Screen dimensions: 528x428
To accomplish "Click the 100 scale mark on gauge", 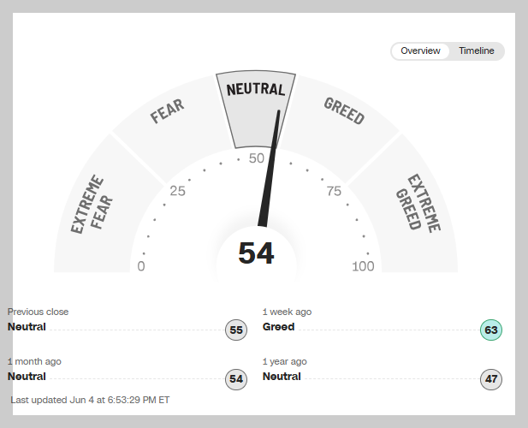I will click(x=363, y=266).
